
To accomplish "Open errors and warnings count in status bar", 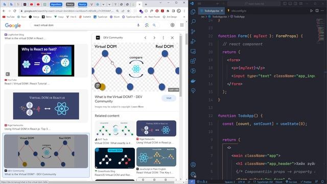I will (x=202, y=182).
